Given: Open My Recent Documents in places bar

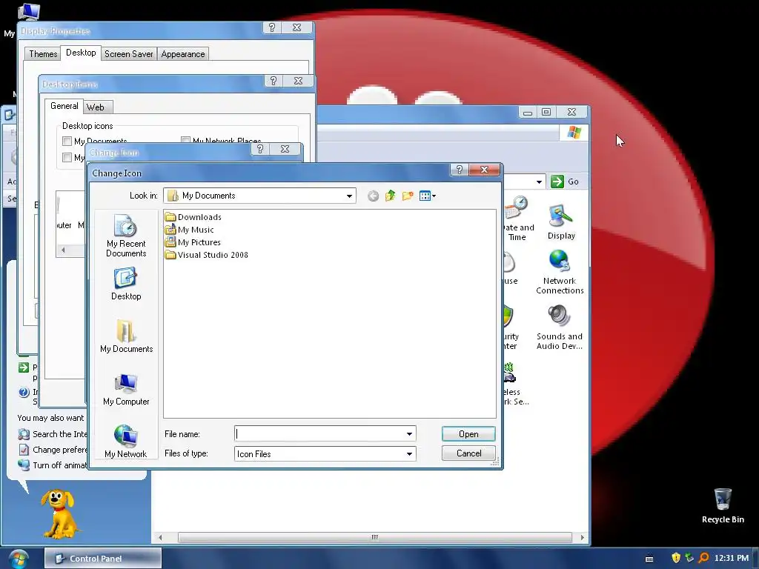Looking at the screenshot, I should coord(126,236).
